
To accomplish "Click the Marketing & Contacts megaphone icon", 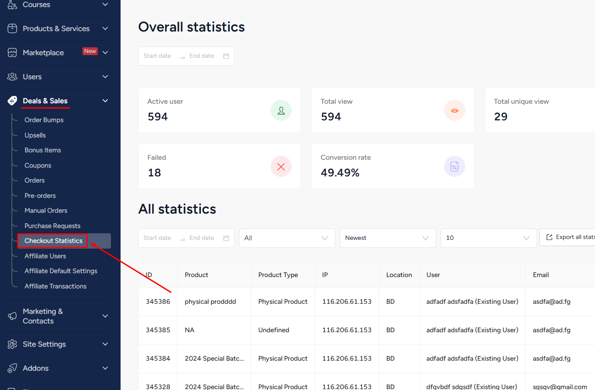I will coord(12,316).
